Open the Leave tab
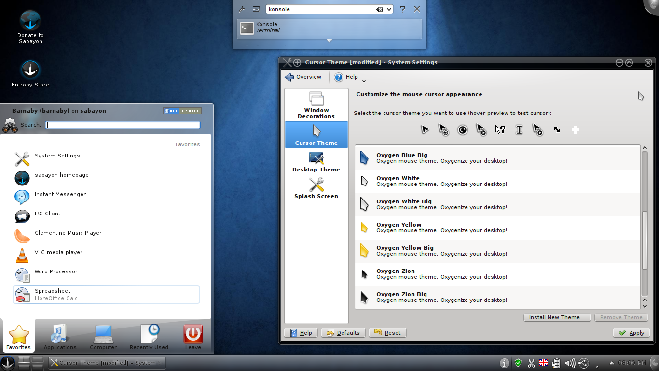Viewport: 659px width, 371px height. click(193, 337)
